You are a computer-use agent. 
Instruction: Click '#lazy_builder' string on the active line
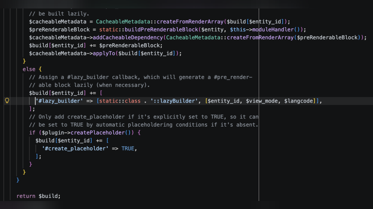pyautogui.click(x=59, y=101)
